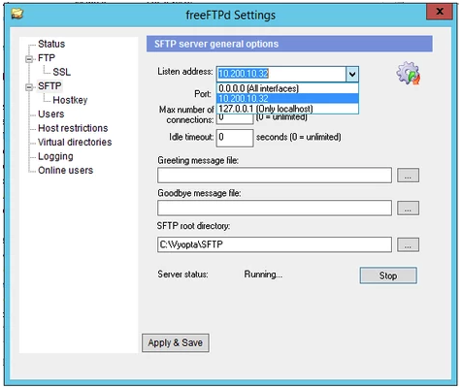Screen dimensions: 461x388
Task: Open the Status page in tree
Action: pyautogui.click(x=51, y=44)
